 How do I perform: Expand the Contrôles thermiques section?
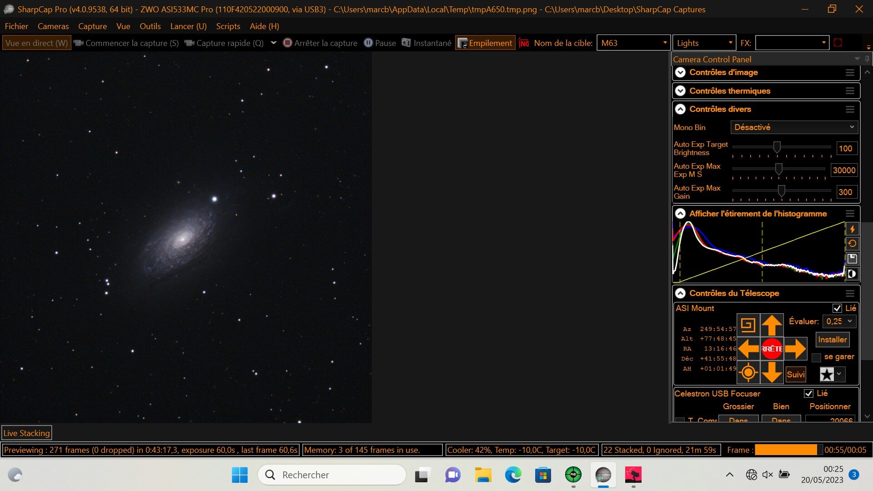click(x=680, y=91)
